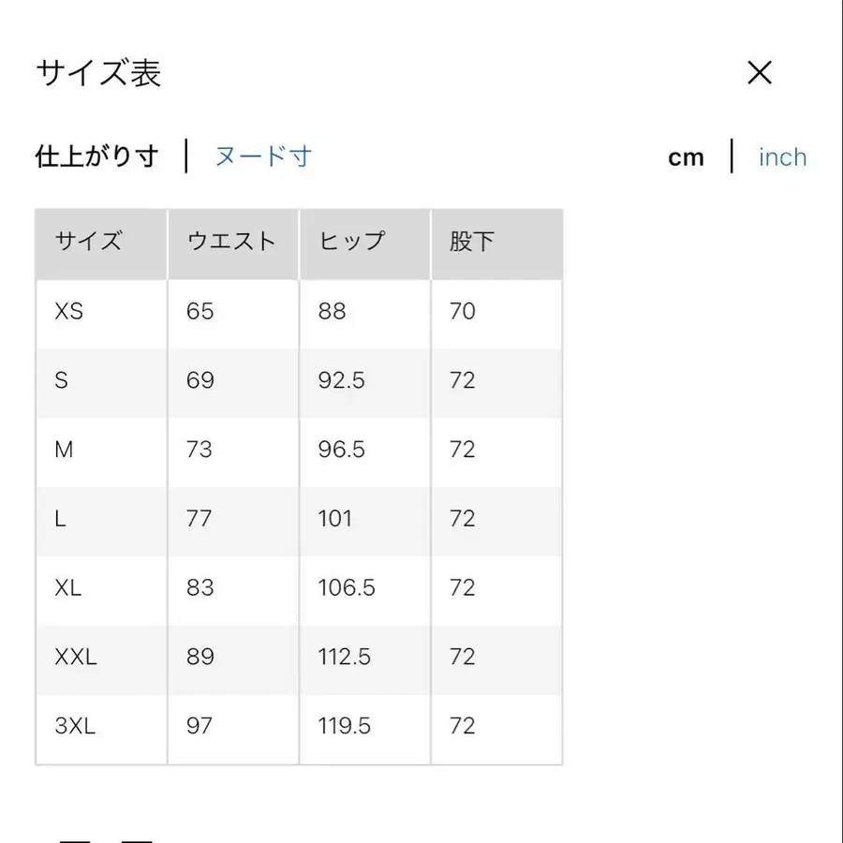The width and height of the screenshot is (843, 843).
Task: Toggle units to inch
Action: [781, 156]
